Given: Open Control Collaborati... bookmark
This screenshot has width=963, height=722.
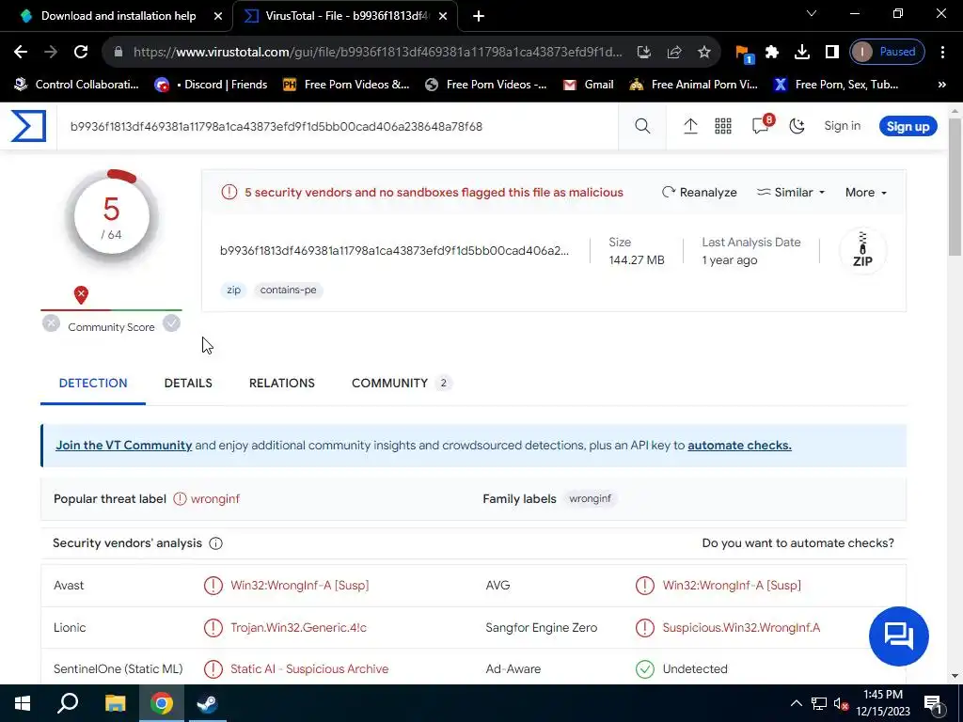Looking at the screenshot, I should (x=77, y=85).
